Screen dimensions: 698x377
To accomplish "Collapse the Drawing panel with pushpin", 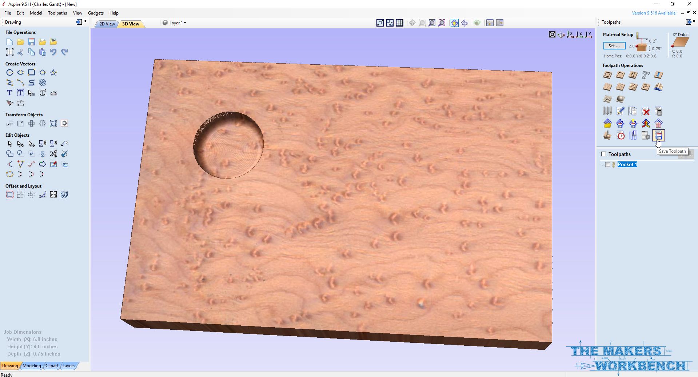I will (x=85, y=22).
